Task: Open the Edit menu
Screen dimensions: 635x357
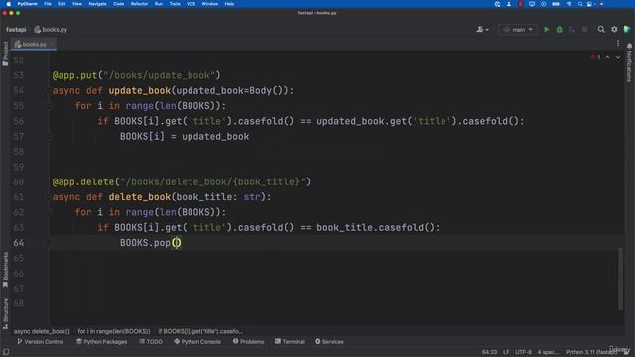Action: click(x=62, y=4)
